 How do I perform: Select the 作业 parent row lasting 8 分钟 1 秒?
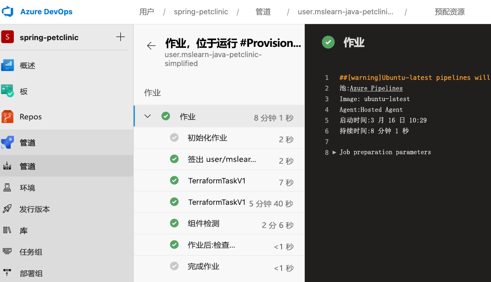tap(219, 116)
